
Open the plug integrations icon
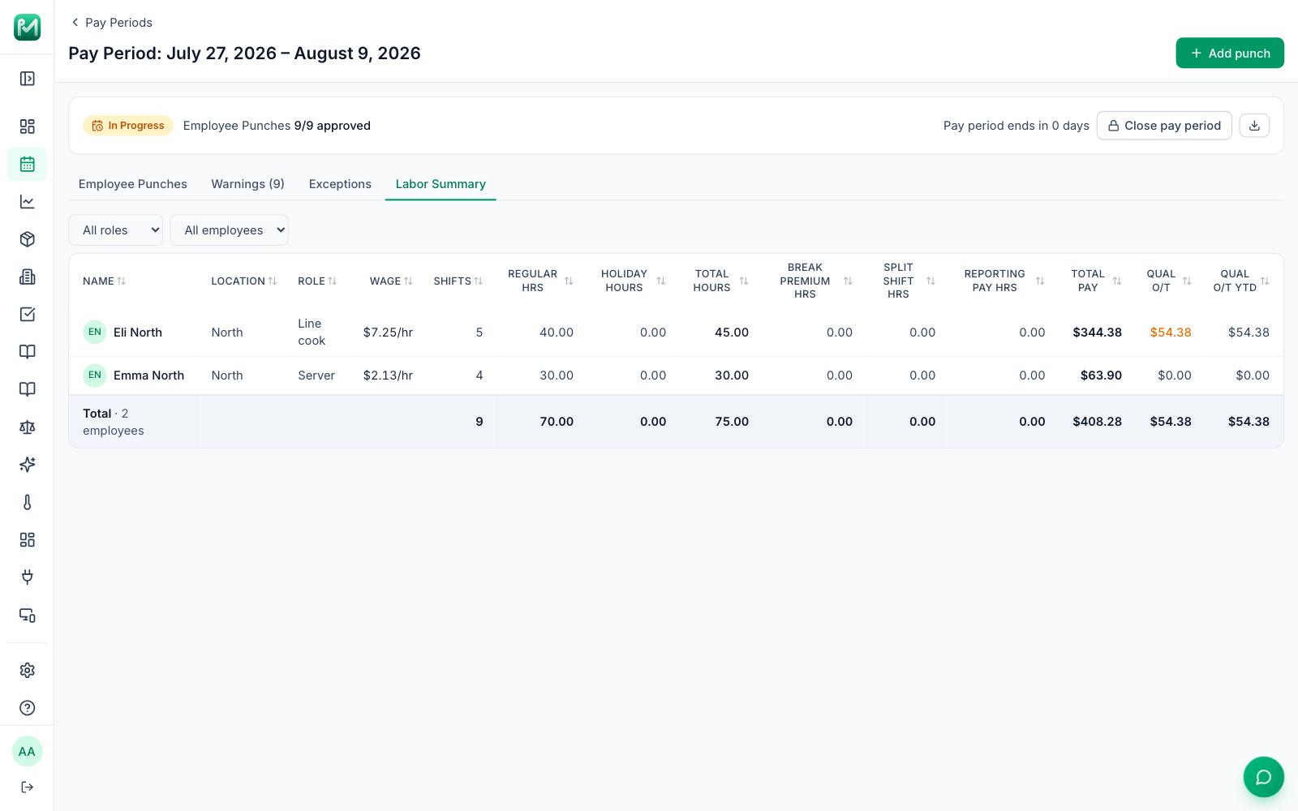27,577
